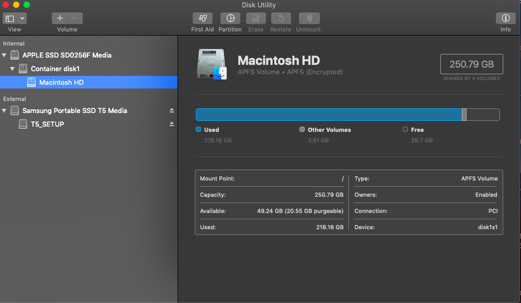The width and height of the screenshot is (521, 303).
Task: Click the green zoom window button
Action: (x=27, y=5)
